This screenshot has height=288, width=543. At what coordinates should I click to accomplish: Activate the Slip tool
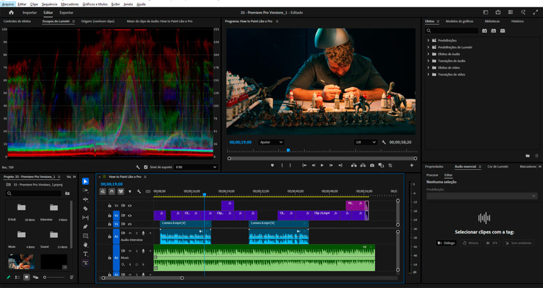tap(85, 217)
